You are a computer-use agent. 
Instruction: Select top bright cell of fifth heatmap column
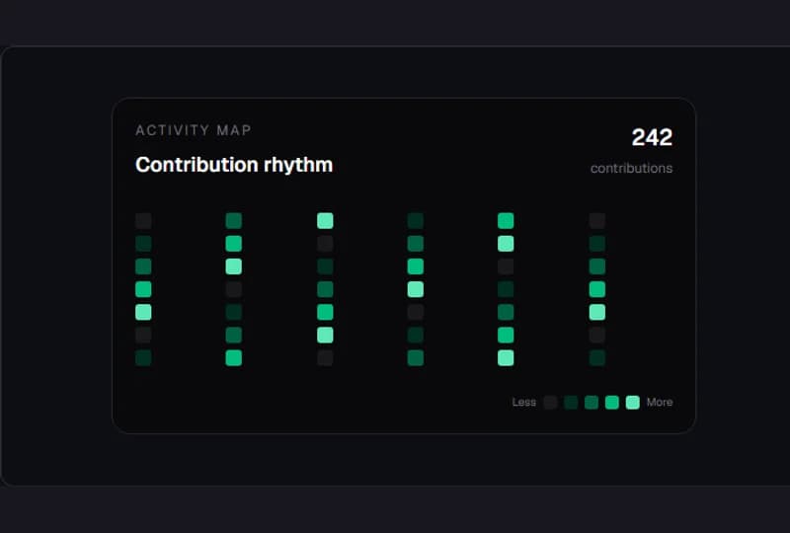coord(506,221)
